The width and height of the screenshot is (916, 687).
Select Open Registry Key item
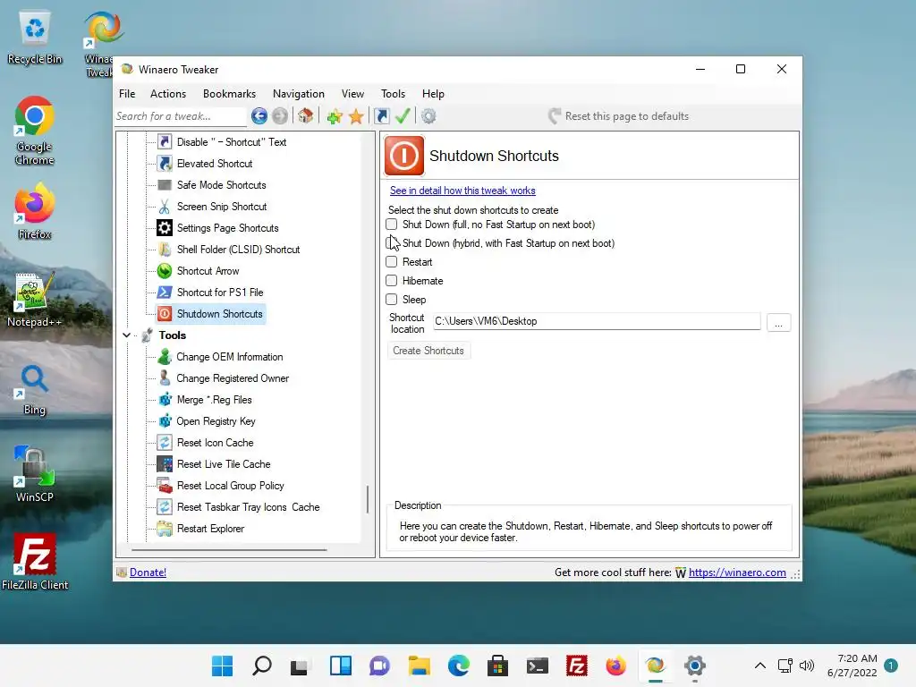[216, 422]
